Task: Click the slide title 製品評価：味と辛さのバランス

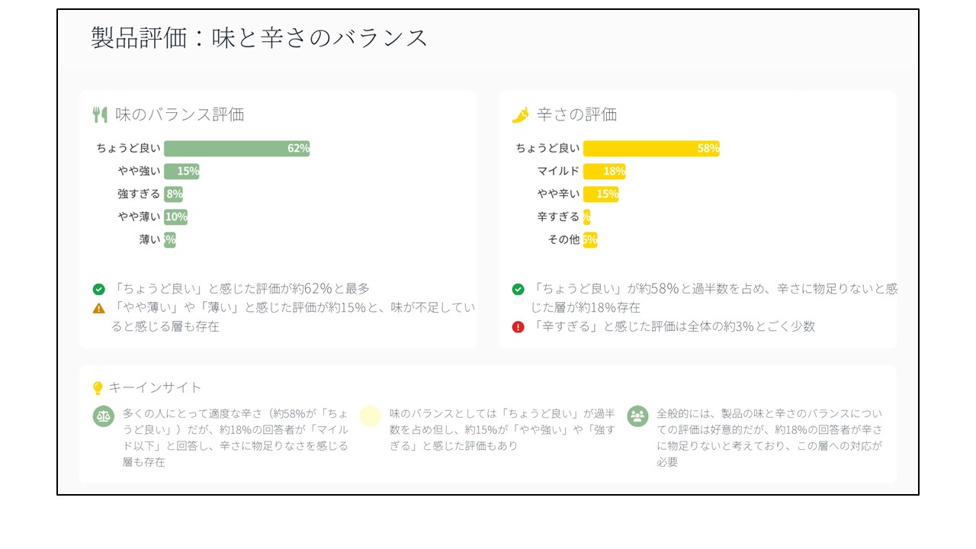Action: coord(259,38)
